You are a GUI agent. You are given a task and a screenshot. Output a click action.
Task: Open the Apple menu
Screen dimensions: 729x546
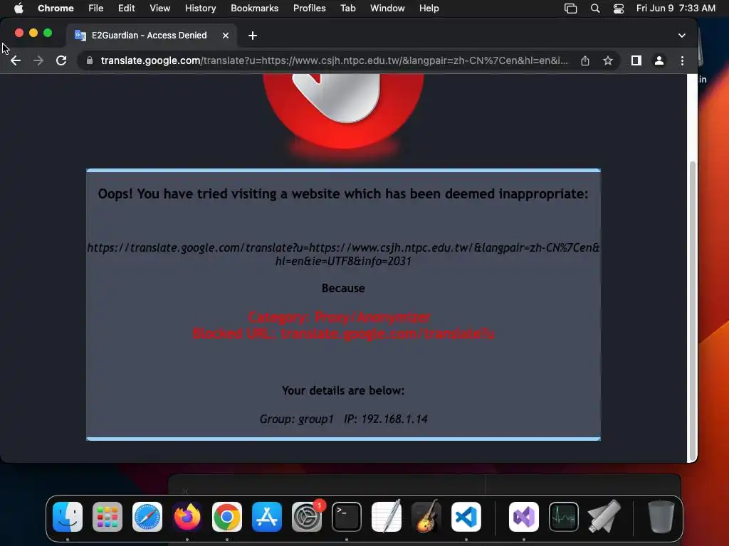18,9
